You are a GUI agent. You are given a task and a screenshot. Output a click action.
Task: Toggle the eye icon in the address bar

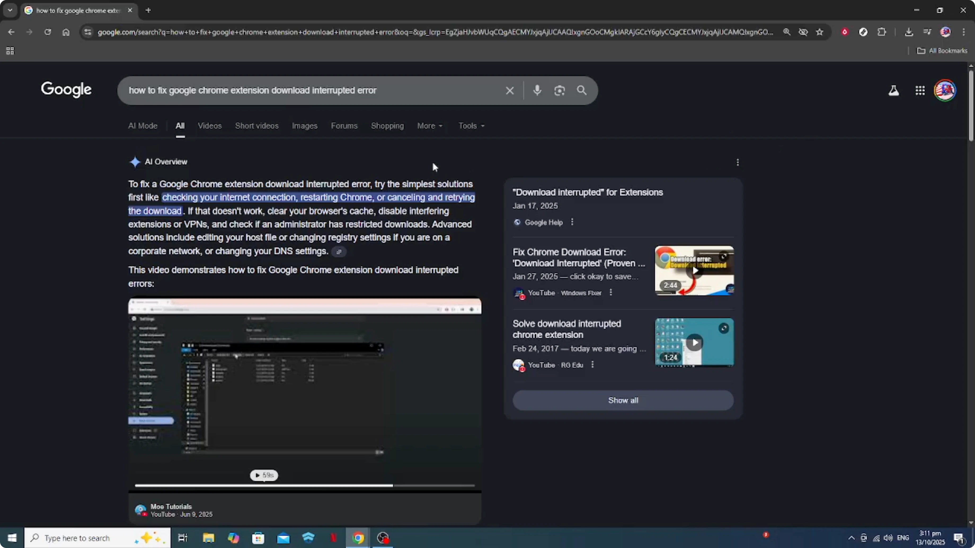[x=803, y=32]
